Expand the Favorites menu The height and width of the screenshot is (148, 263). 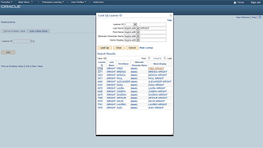[x=7, y=2]
